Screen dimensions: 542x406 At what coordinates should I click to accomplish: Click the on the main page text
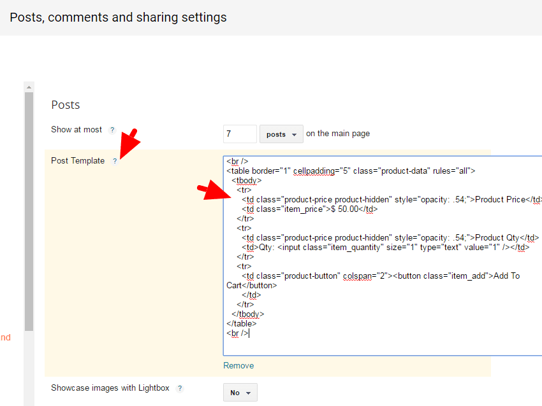point(338,134)
